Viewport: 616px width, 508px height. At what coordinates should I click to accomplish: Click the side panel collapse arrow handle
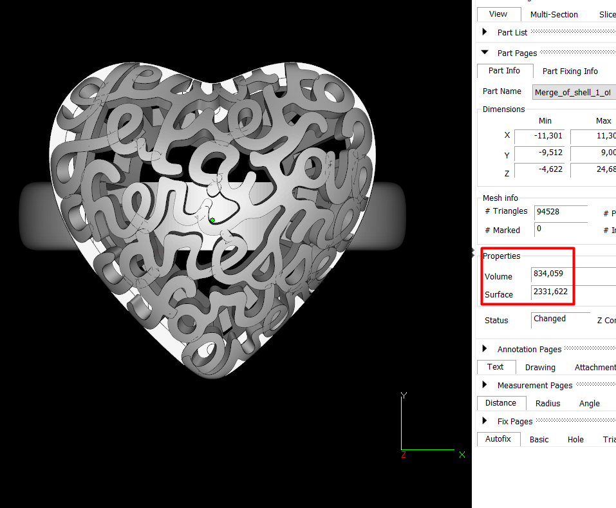[473, 254]
